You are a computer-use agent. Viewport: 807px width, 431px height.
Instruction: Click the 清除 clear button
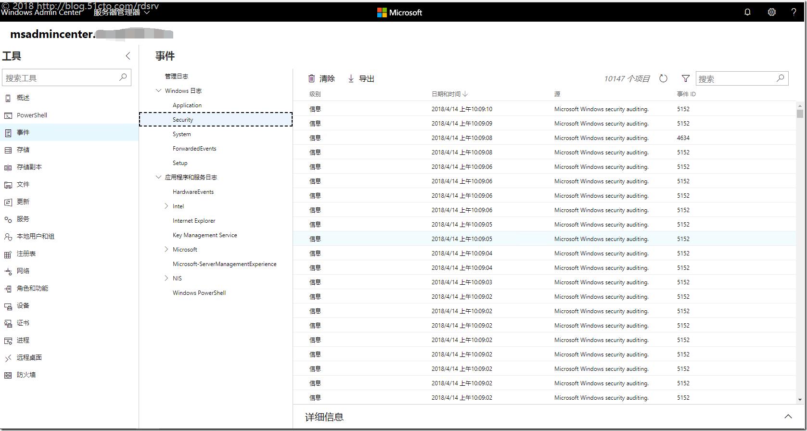click(321, 78)
